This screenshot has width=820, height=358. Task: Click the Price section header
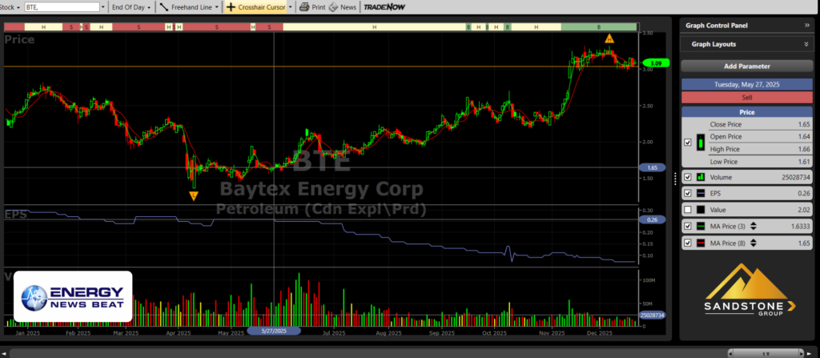click(747, 112)
